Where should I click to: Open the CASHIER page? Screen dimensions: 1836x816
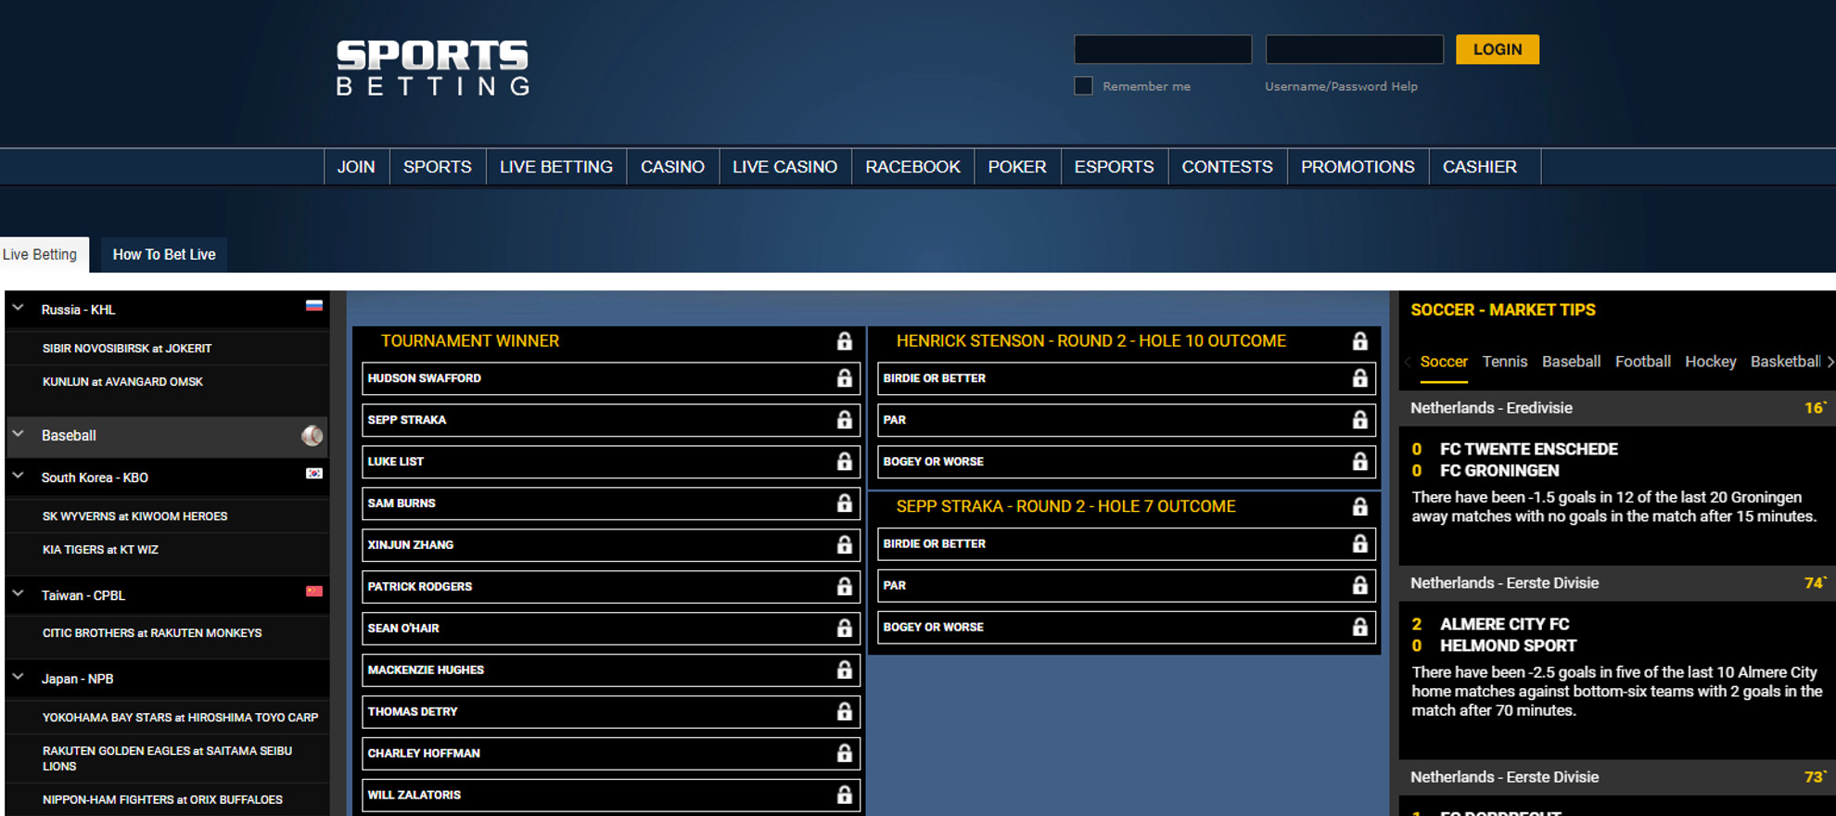coord(1480,167)
